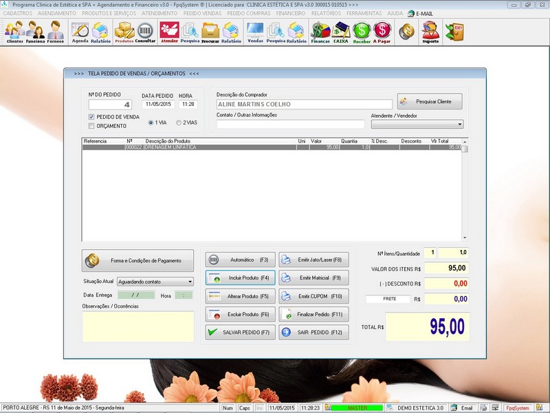
Task: Click the Observações / Ocorrências text area
Action: pyautogui.click(x=138, y=326)
